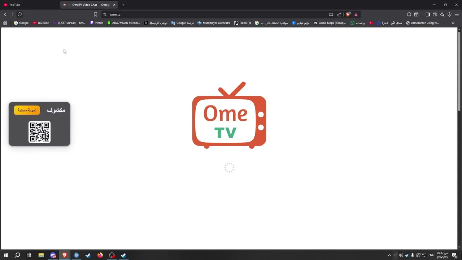
Task: Expand the hidden bookmarks chevron
Action: pyautogui.click(x=453, y=23)
